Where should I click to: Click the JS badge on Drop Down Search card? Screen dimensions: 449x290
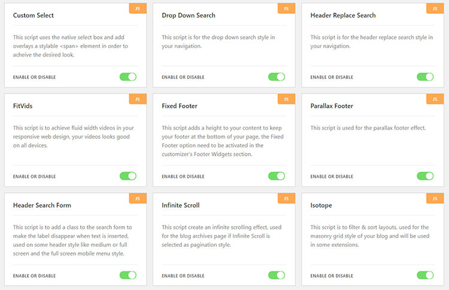tap(286, 9)
